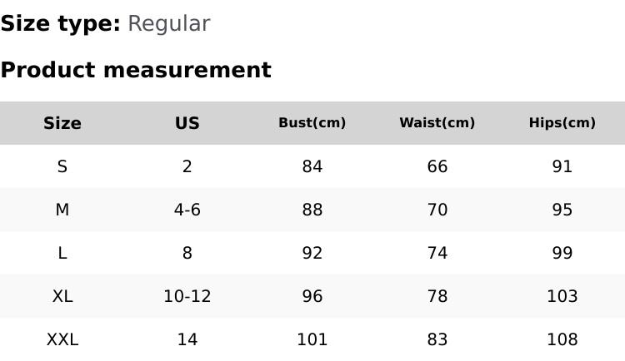
Task: Select the S size cell
Action: [62, 166]
